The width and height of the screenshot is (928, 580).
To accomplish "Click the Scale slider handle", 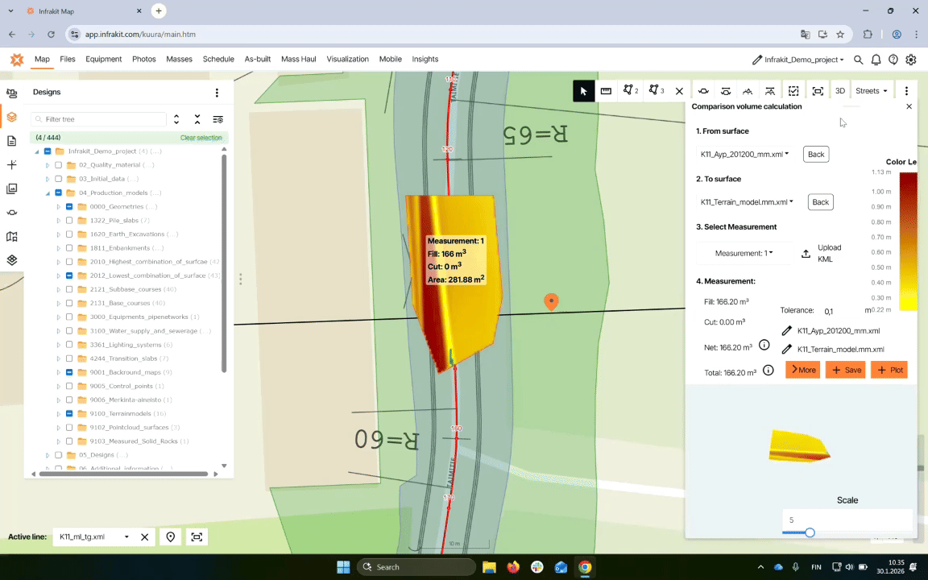I will [x=810, y=532].
